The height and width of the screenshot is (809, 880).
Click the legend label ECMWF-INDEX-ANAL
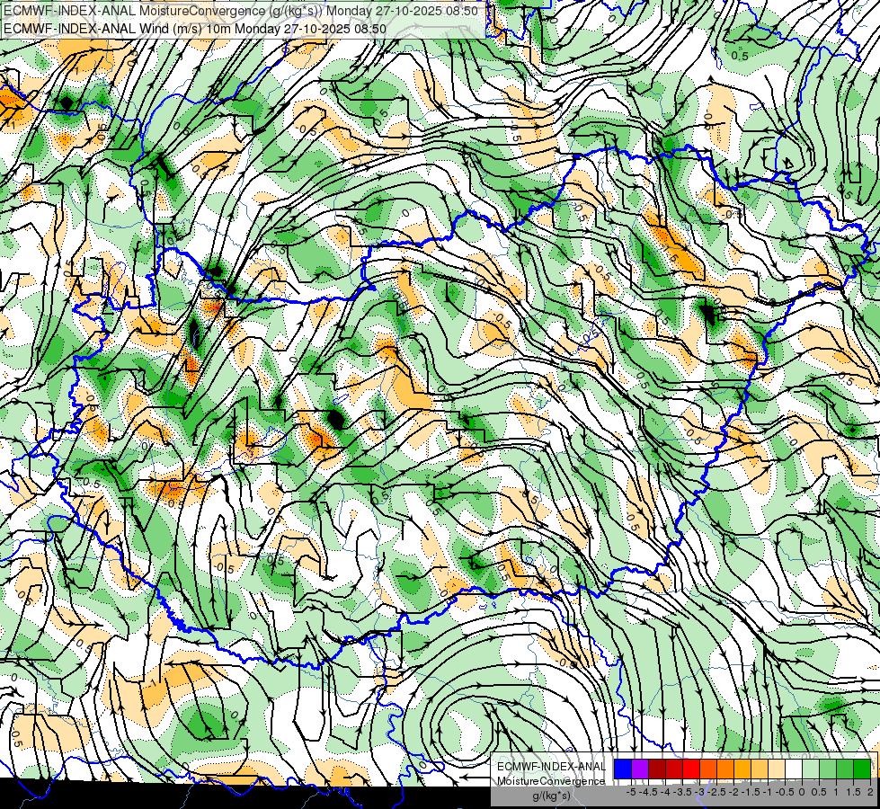click(551, 767)
